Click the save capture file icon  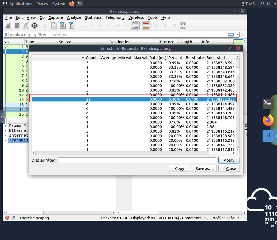tap(54, 26)
